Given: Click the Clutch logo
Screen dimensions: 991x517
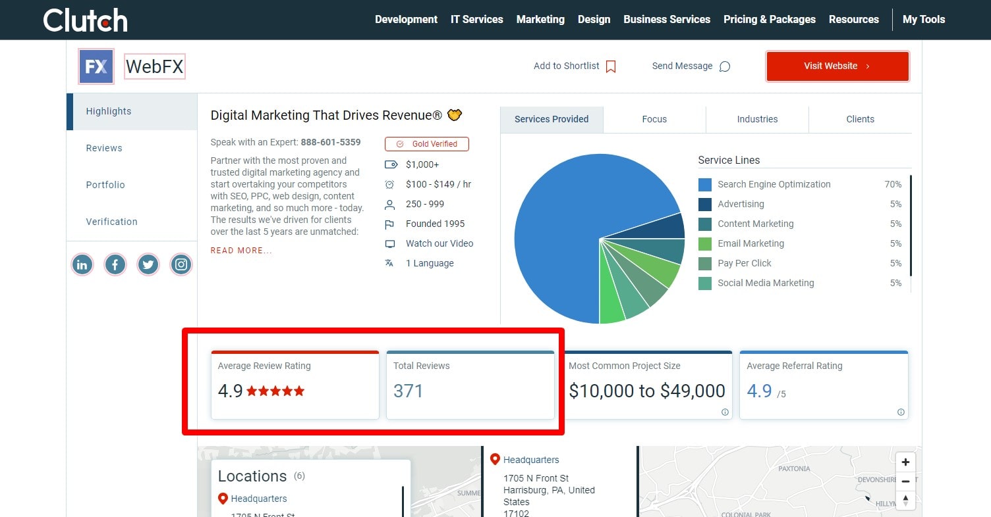Looking at the screenshot, I should tap(86, 20).
